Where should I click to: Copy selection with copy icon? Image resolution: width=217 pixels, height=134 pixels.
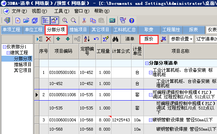click(x=93, y=20)
